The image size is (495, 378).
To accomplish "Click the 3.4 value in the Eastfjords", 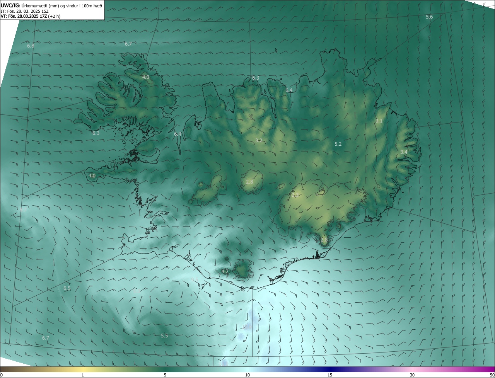I will coord(404,152).
